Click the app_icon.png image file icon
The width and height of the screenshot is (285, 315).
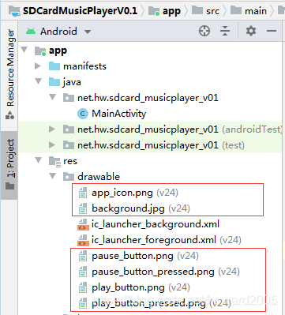tap(83, 193)
